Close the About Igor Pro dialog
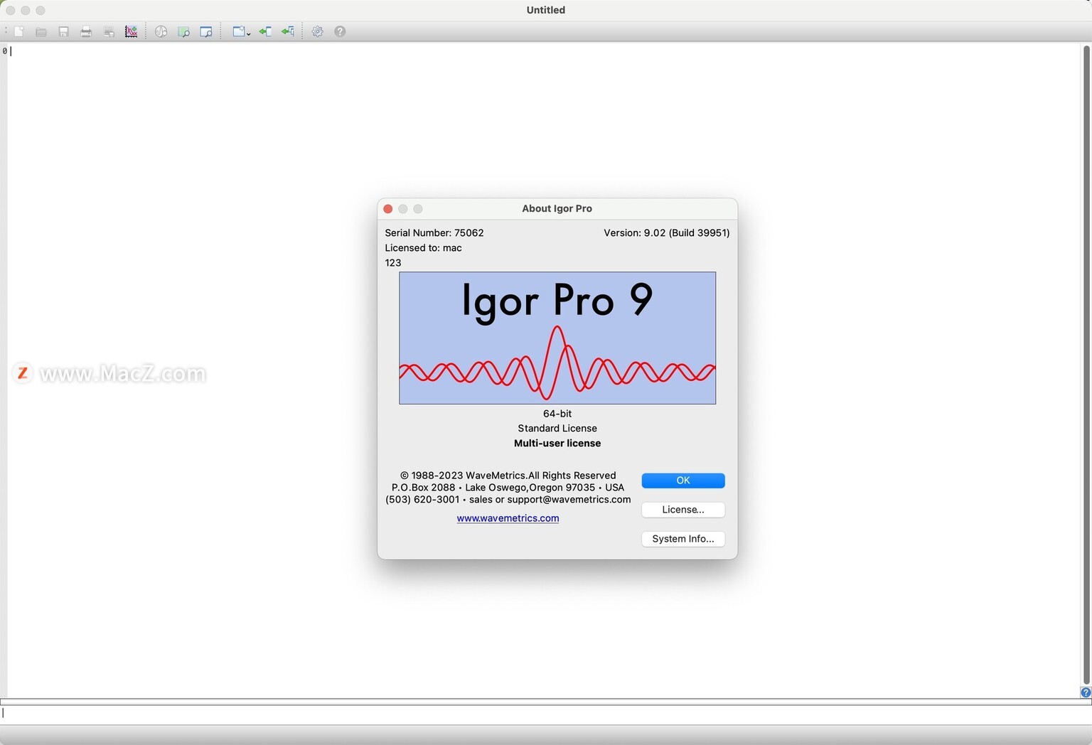 [388, 209]
